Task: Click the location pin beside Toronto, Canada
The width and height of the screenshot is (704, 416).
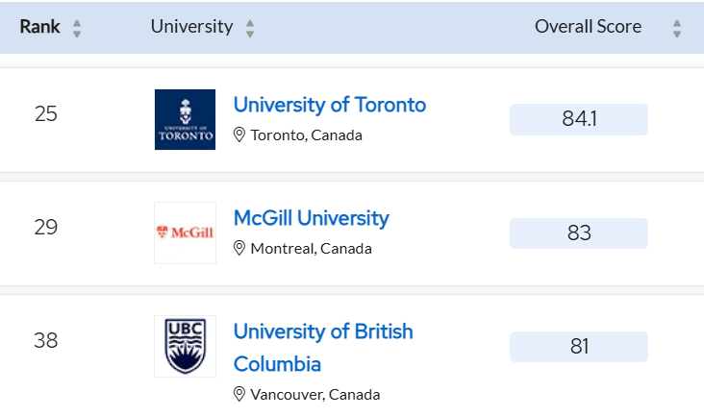Action: click(240, 135)
